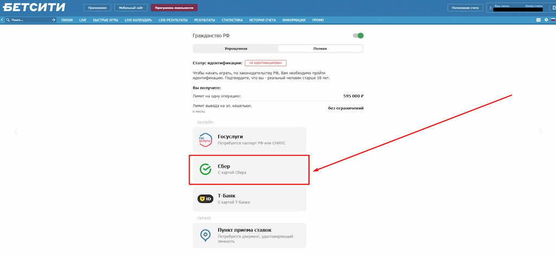
Task: Click the search submit arrow icon
Action: point(54,20)
